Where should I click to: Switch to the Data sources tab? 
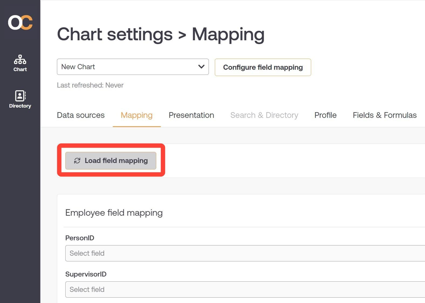[x=80, y=115]
